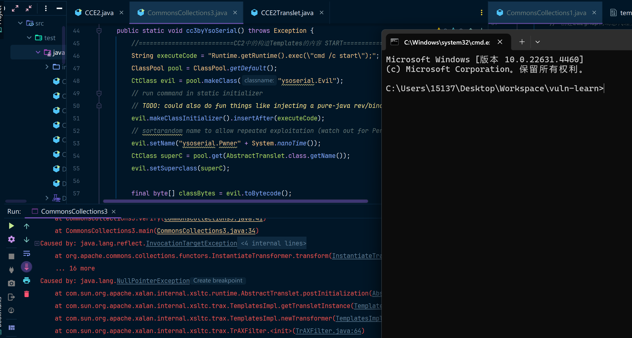Fold the comment block at line 49

99,93
